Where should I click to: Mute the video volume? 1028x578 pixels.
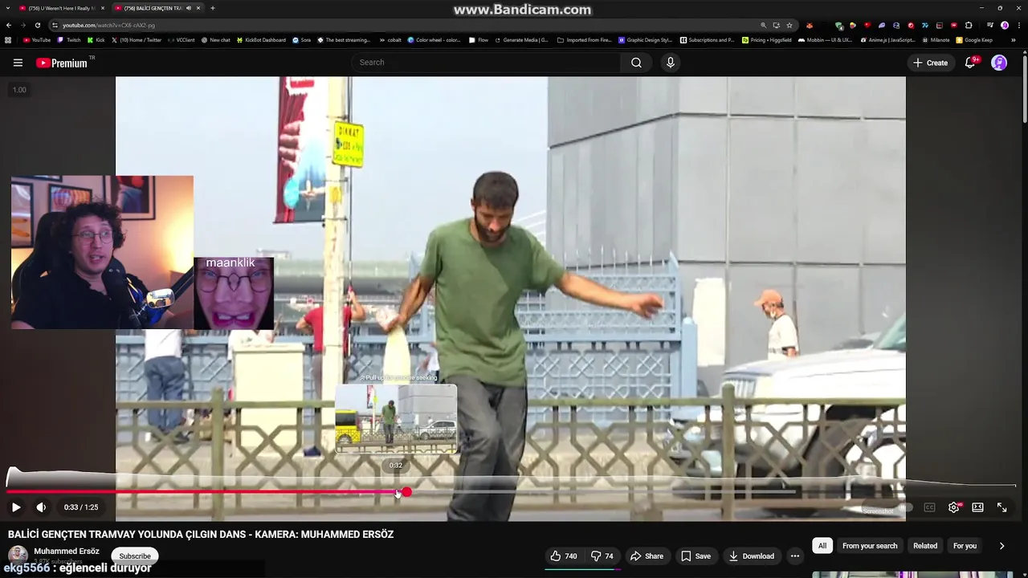pyautogui.click(x=41, y=507)
